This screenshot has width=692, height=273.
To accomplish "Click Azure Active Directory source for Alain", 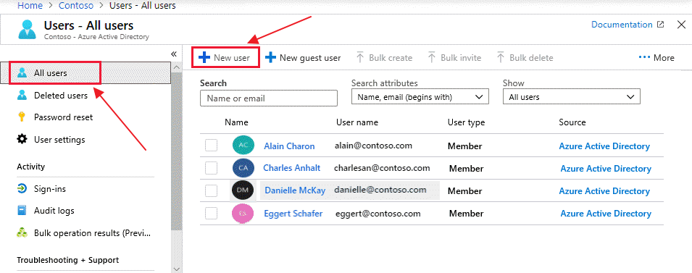I will click(x=604, y=146).
